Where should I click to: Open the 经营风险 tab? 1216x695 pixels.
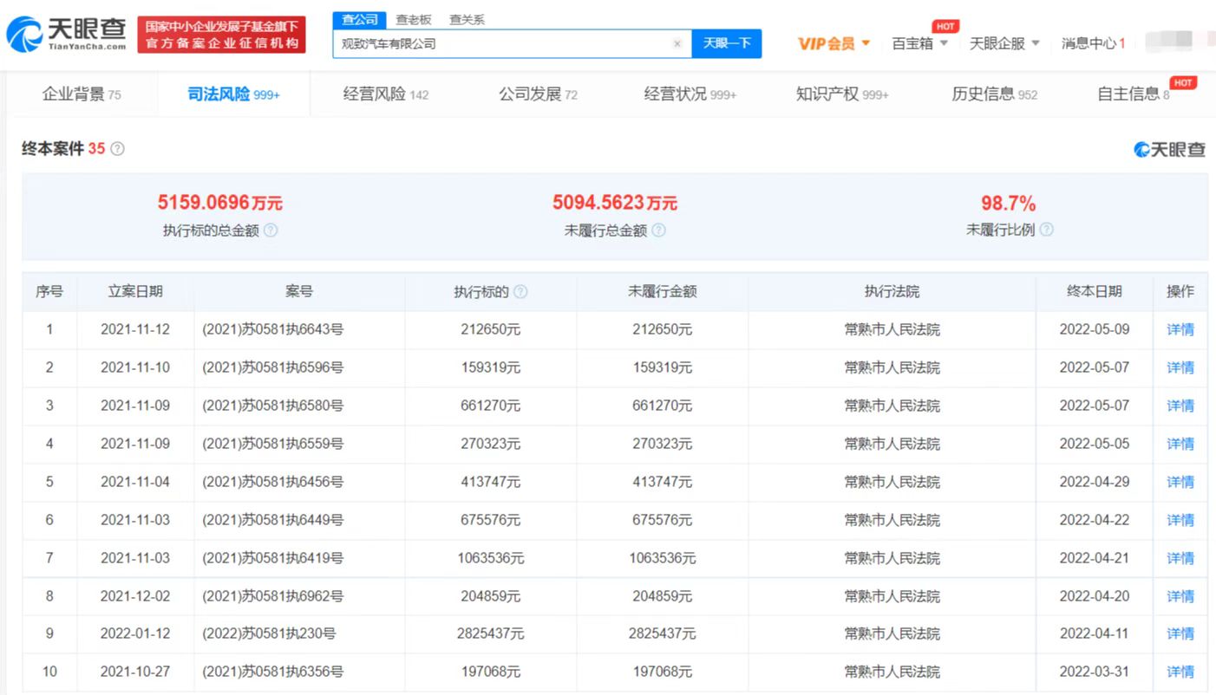(x=386, y=94)
